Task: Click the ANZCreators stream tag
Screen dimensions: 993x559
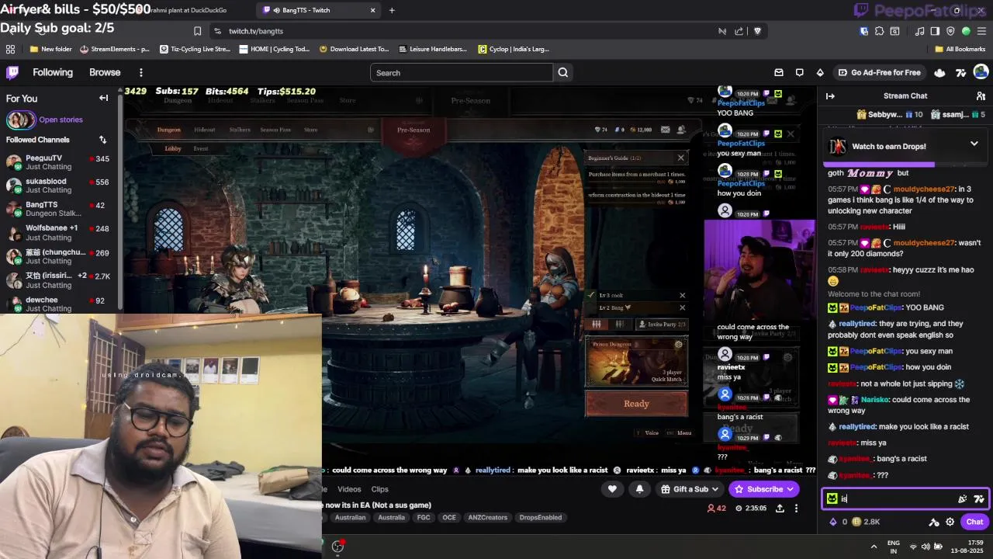Action: (487, 518)
